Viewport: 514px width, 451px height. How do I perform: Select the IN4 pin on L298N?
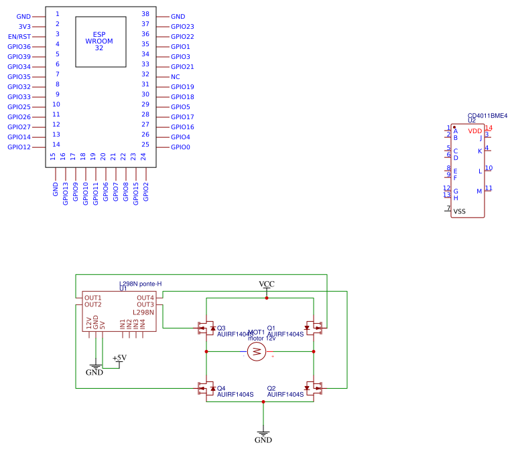tap(143, 325)
